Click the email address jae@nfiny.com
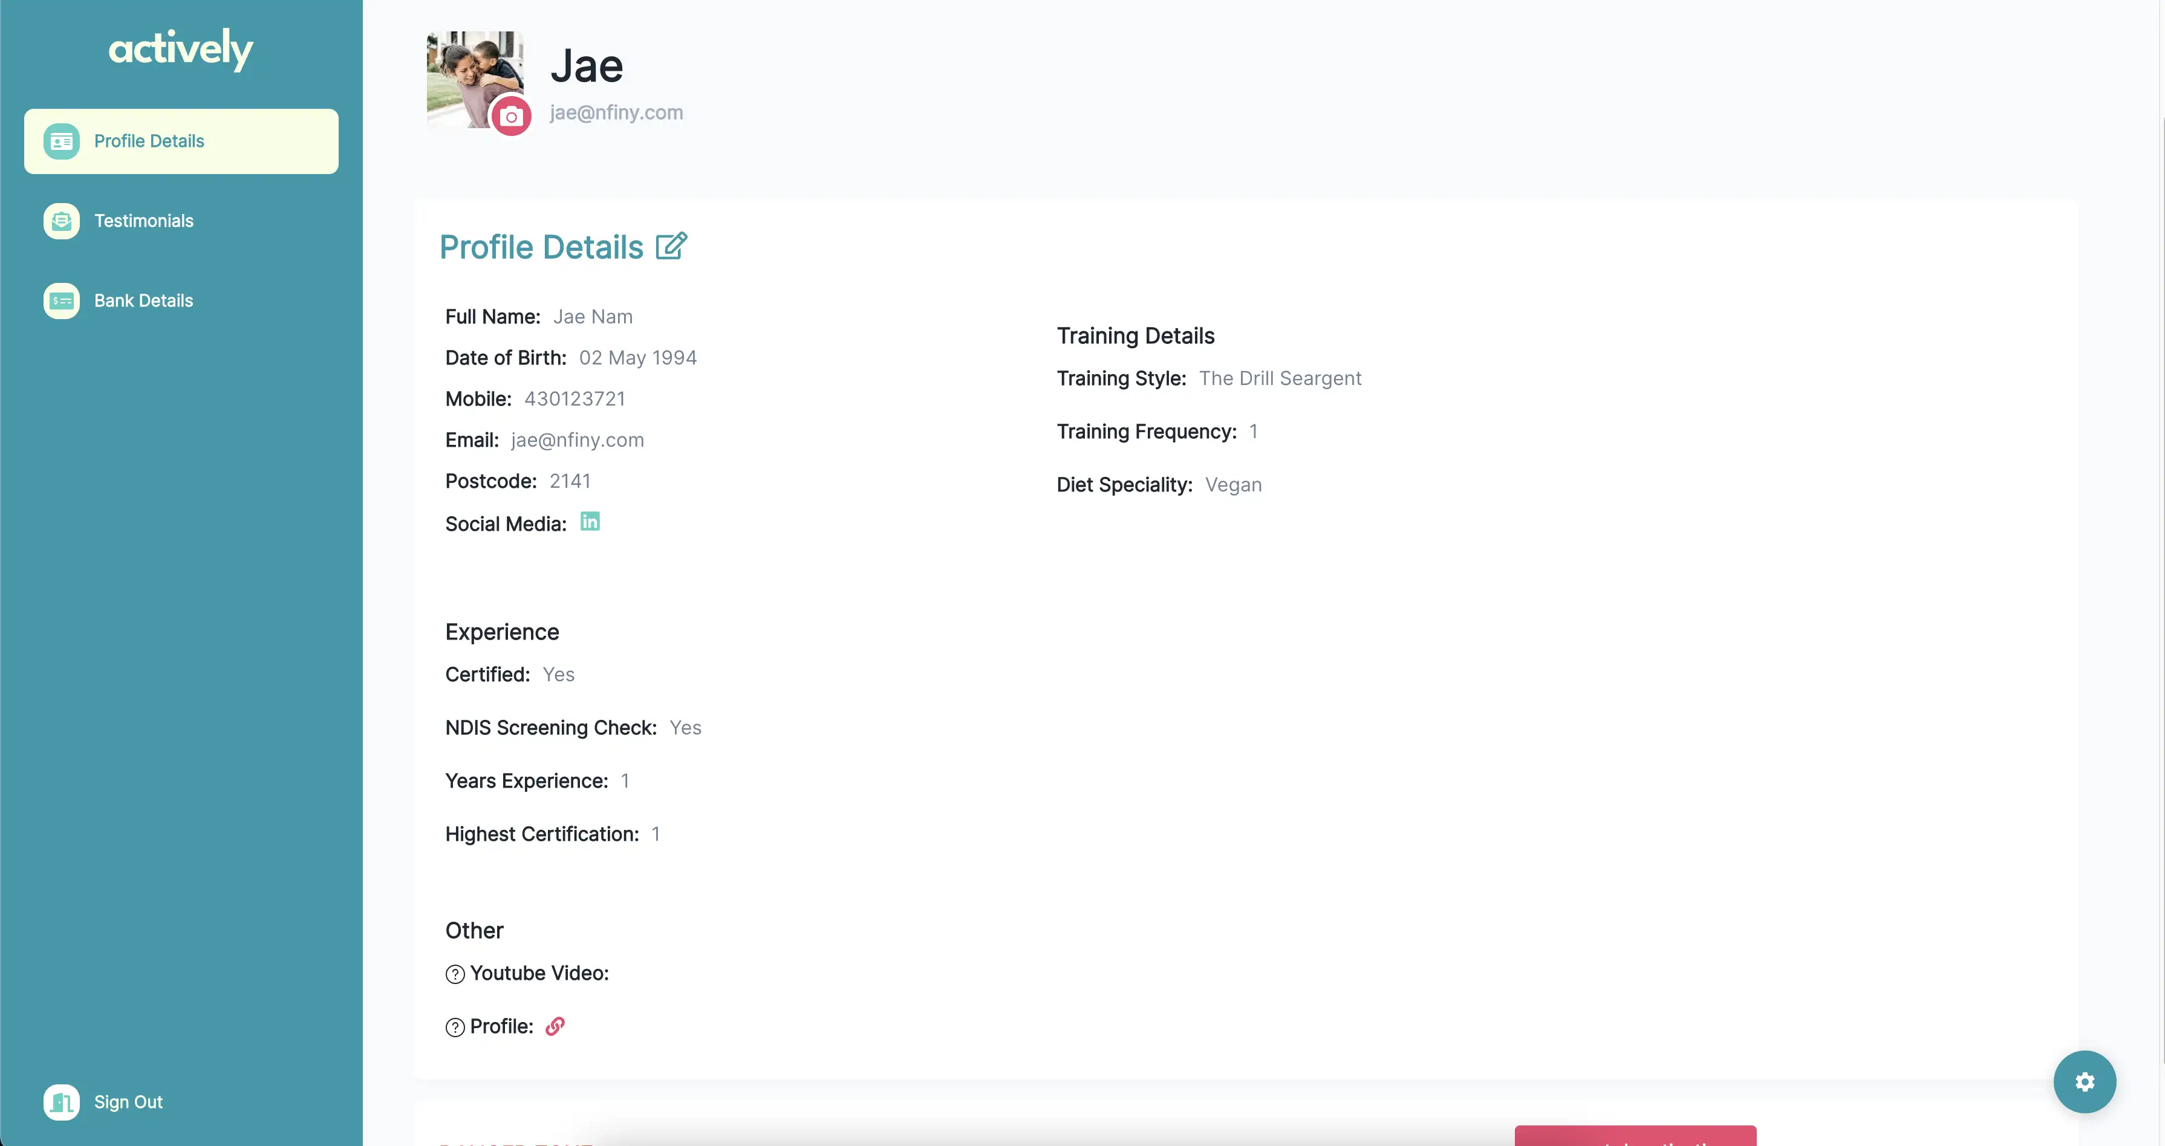 (616, 112)
